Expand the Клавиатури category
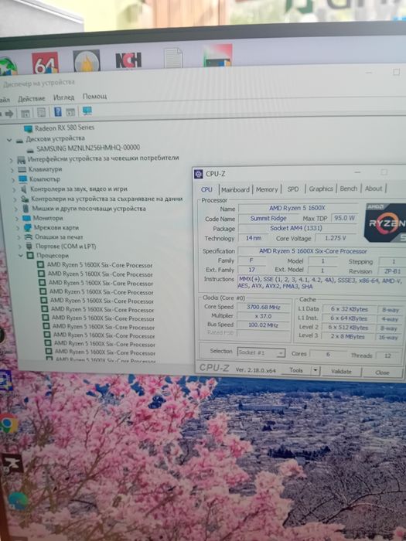 [x=12, y=170]
